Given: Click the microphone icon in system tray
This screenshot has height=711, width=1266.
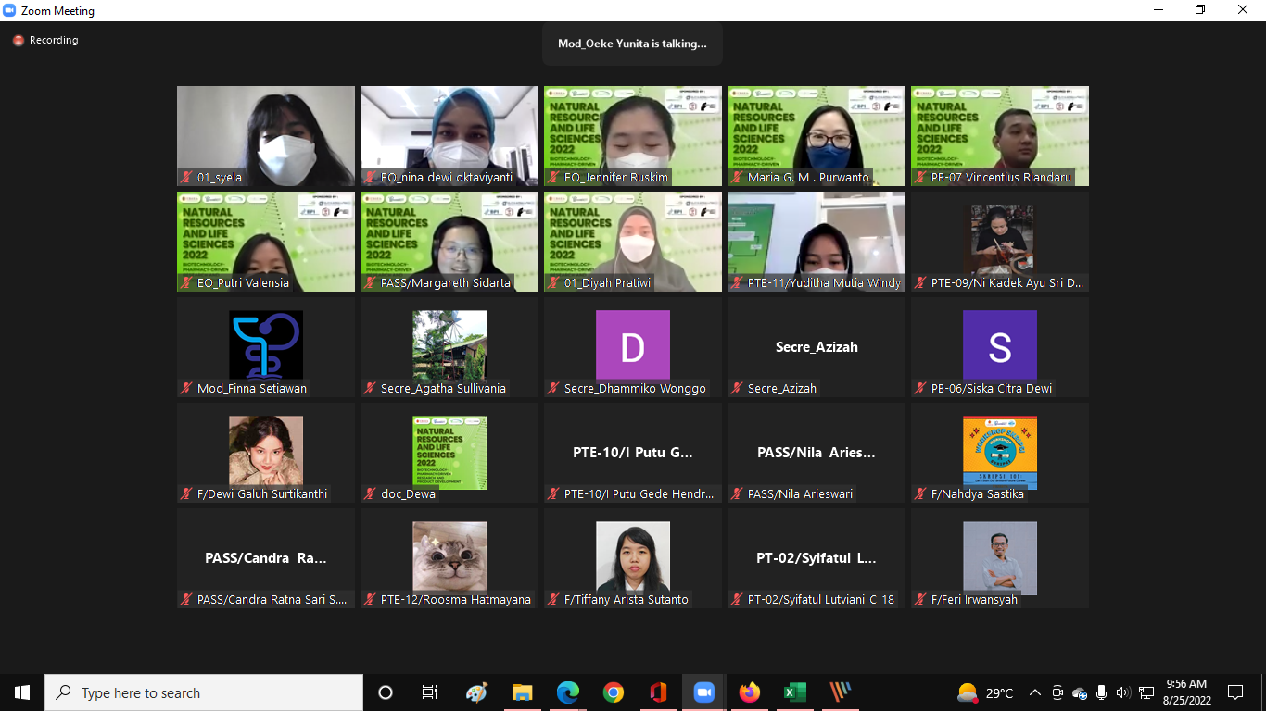Looking at the screenshot, I should tap(1101, 692).
